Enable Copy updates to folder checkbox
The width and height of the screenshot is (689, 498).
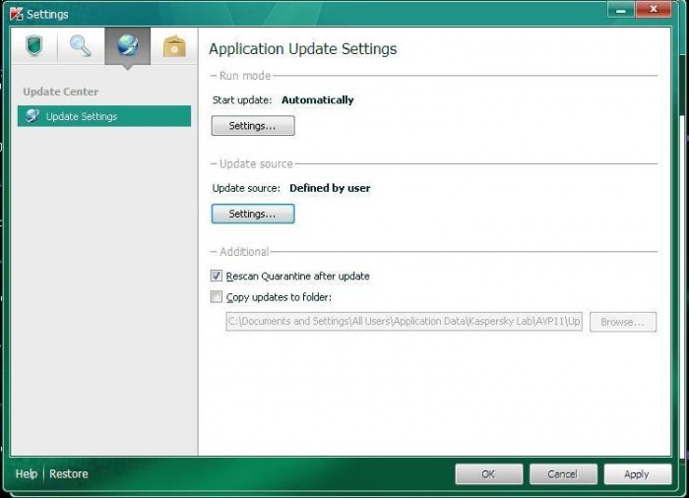[217, 296]
